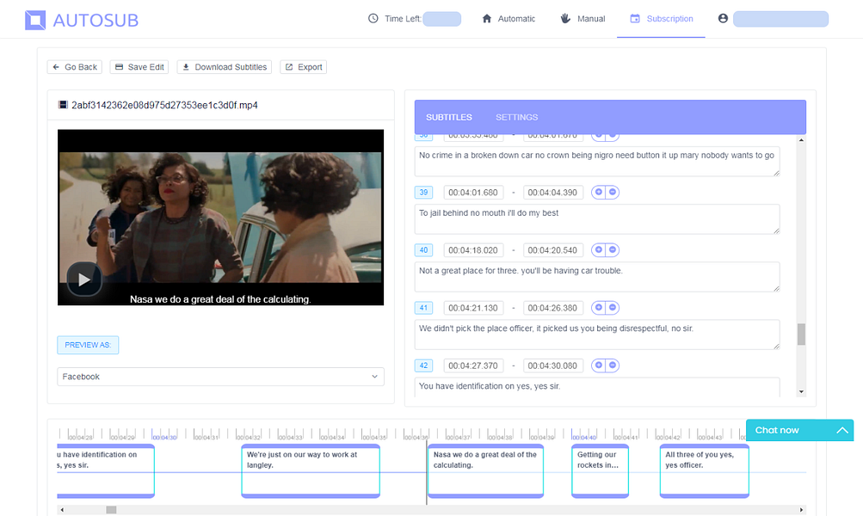The height and width of the screenshot is (516, 863).
Task: Click the back arrow icon on Go Back
Action: [56, 66]
